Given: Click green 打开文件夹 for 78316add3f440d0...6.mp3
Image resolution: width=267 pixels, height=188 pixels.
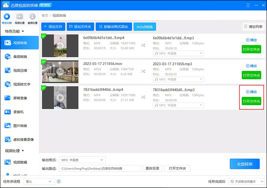Looking at the screenshot, I should click(251, 101).
